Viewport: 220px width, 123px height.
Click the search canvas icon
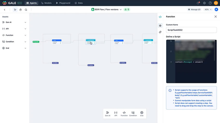[26, 10]
